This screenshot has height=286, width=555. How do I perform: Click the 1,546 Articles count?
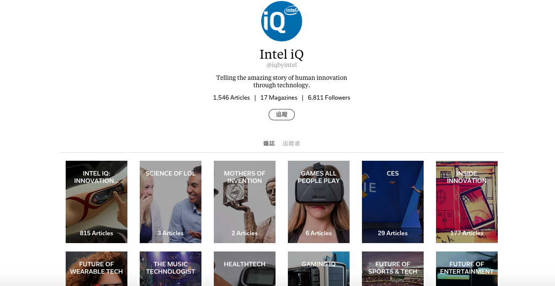pos(231,98)
